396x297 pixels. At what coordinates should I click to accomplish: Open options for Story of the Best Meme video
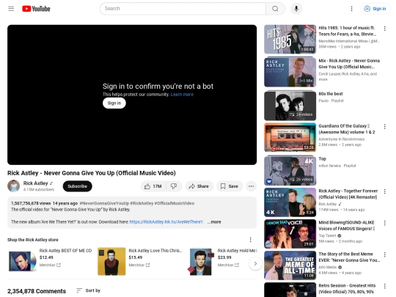pos(385,254)
